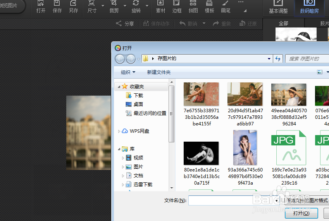Click the 分享 (Share) button

(125, 24)
